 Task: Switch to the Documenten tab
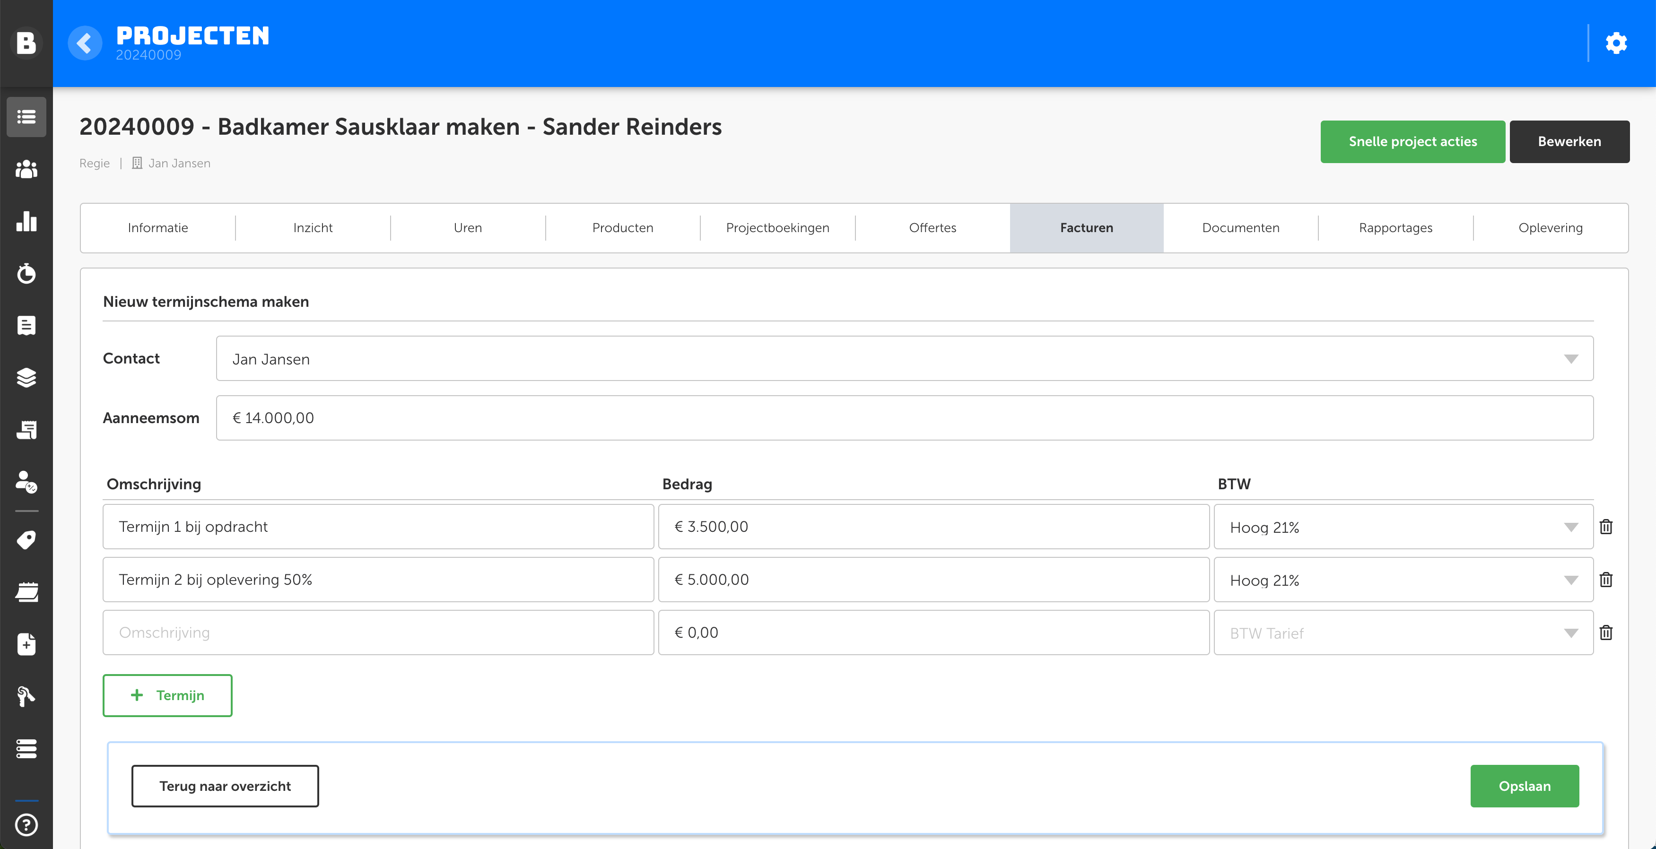click(1240, 227)
